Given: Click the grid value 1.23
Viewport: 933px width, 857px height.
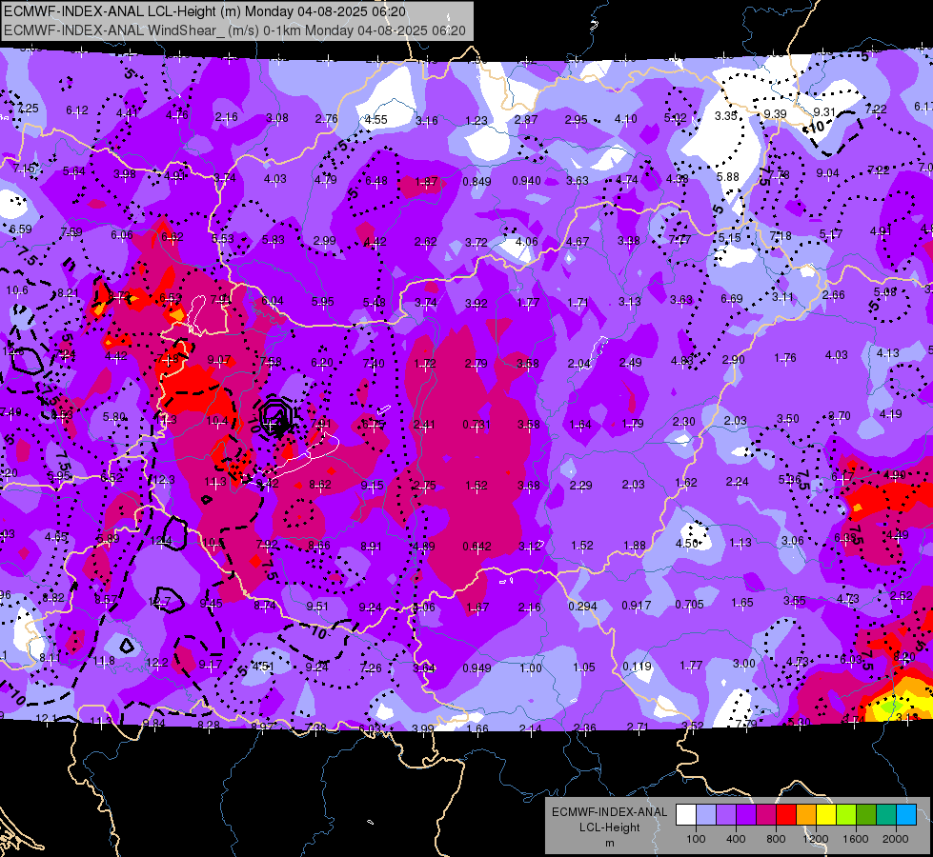Looking at the screenshot, I should (476, 120).
